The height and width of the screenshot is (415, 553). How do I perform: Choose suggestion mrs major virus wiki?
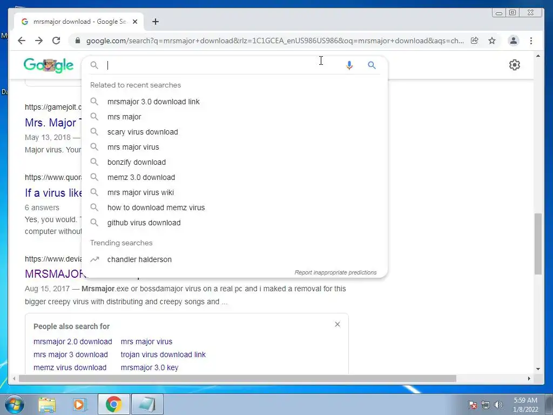pos(234,193)
